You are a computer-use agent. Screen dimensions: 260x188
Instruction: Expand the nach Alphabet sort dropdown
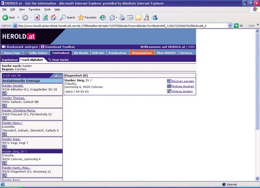point(31,60)
